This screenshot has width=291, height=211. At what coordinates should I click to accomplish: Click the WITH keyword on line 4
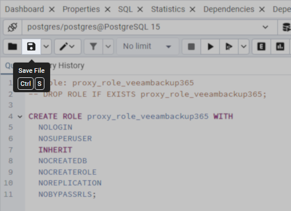point(223,117)
